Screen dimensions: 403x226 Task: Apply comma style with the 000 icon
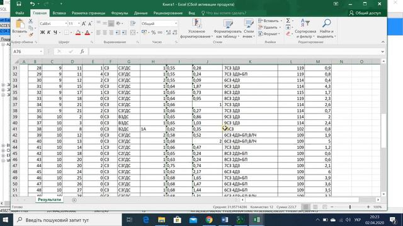[x=160, y=33]
